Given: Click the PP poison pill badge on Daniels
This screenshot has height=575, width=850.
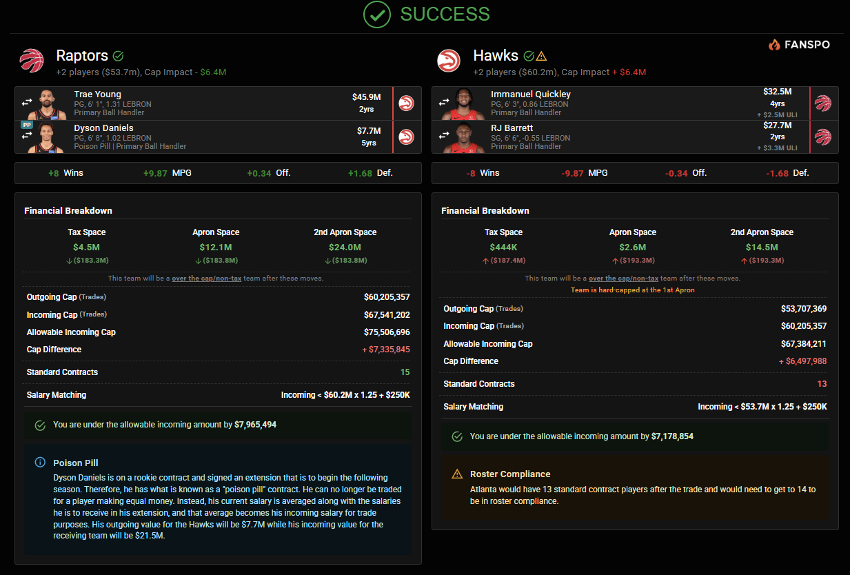Looking at the screenshot, I should [27, 125].
